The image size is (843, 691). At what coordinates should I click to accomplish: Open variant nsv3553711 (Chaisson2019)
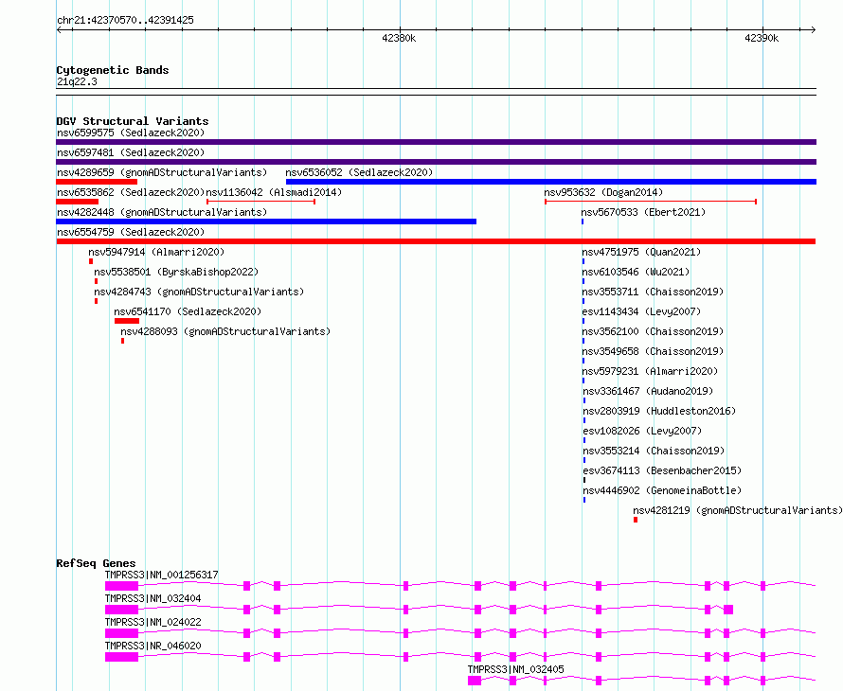coord(653,292)
